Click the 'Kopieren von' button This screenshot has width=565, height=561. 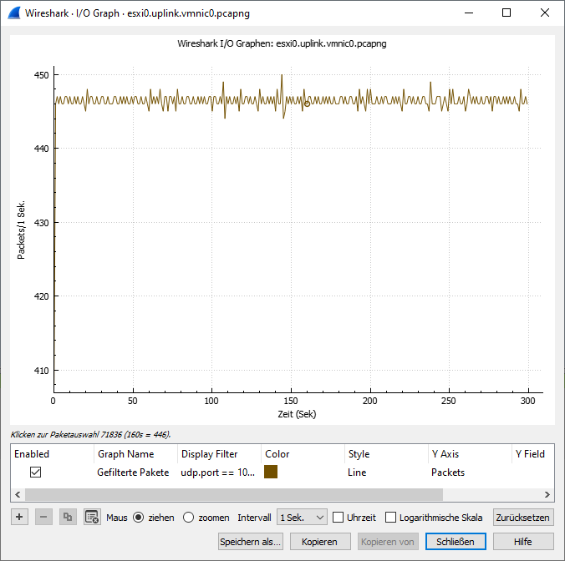point(388,542)
